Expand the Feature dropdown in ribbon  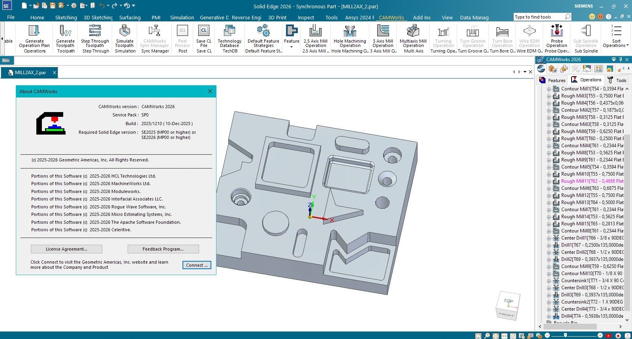[292, 47]
